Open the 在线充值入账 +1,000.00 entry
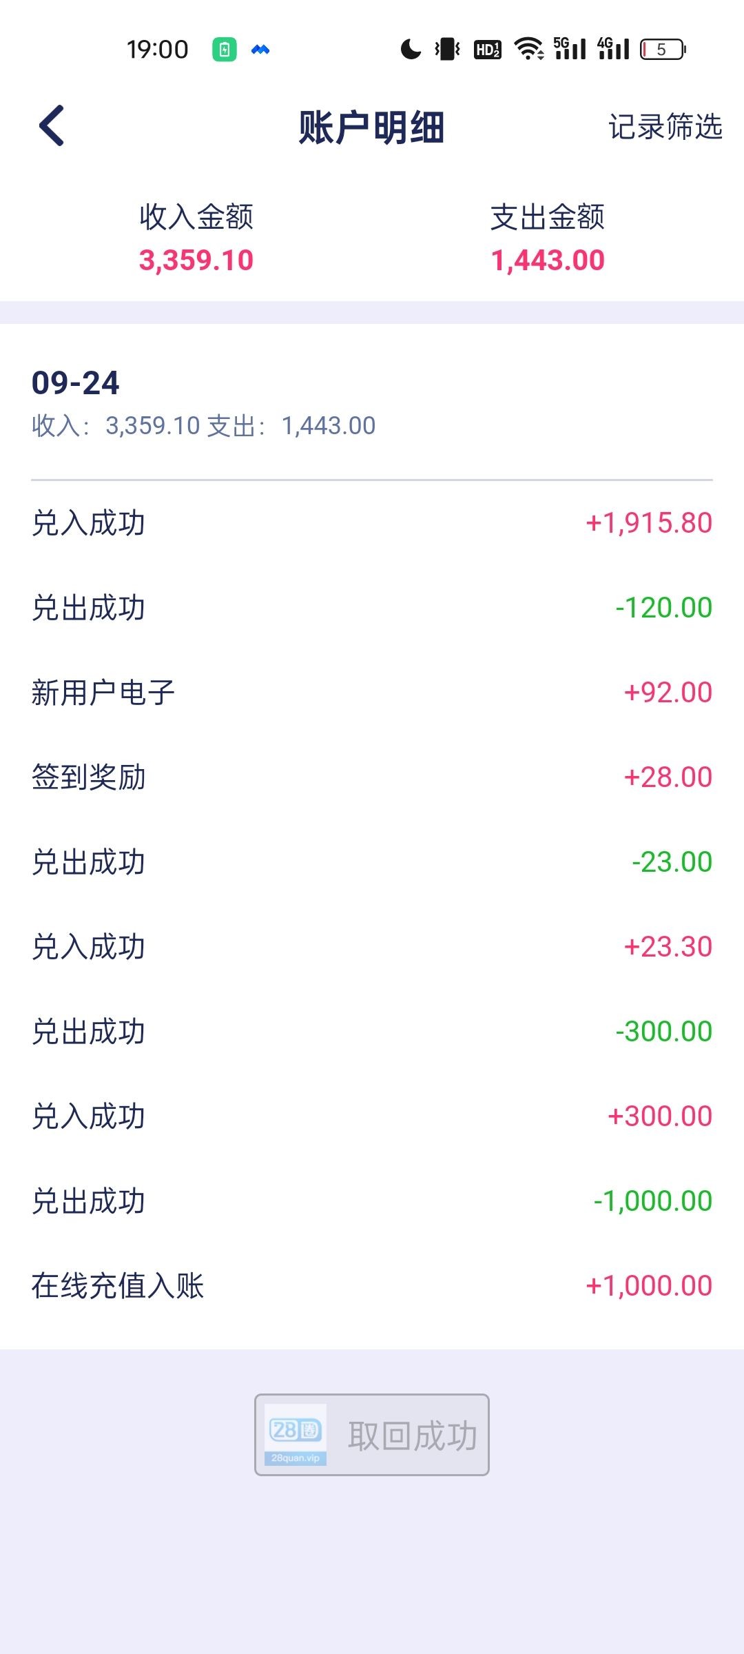 tap(372, 1286)
